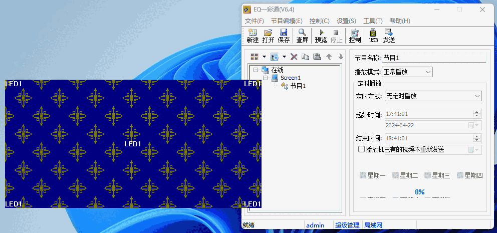497x233 pixels.
Task: Click the 保存 (Save) floppy icon
Action: [x=284, y=33]
